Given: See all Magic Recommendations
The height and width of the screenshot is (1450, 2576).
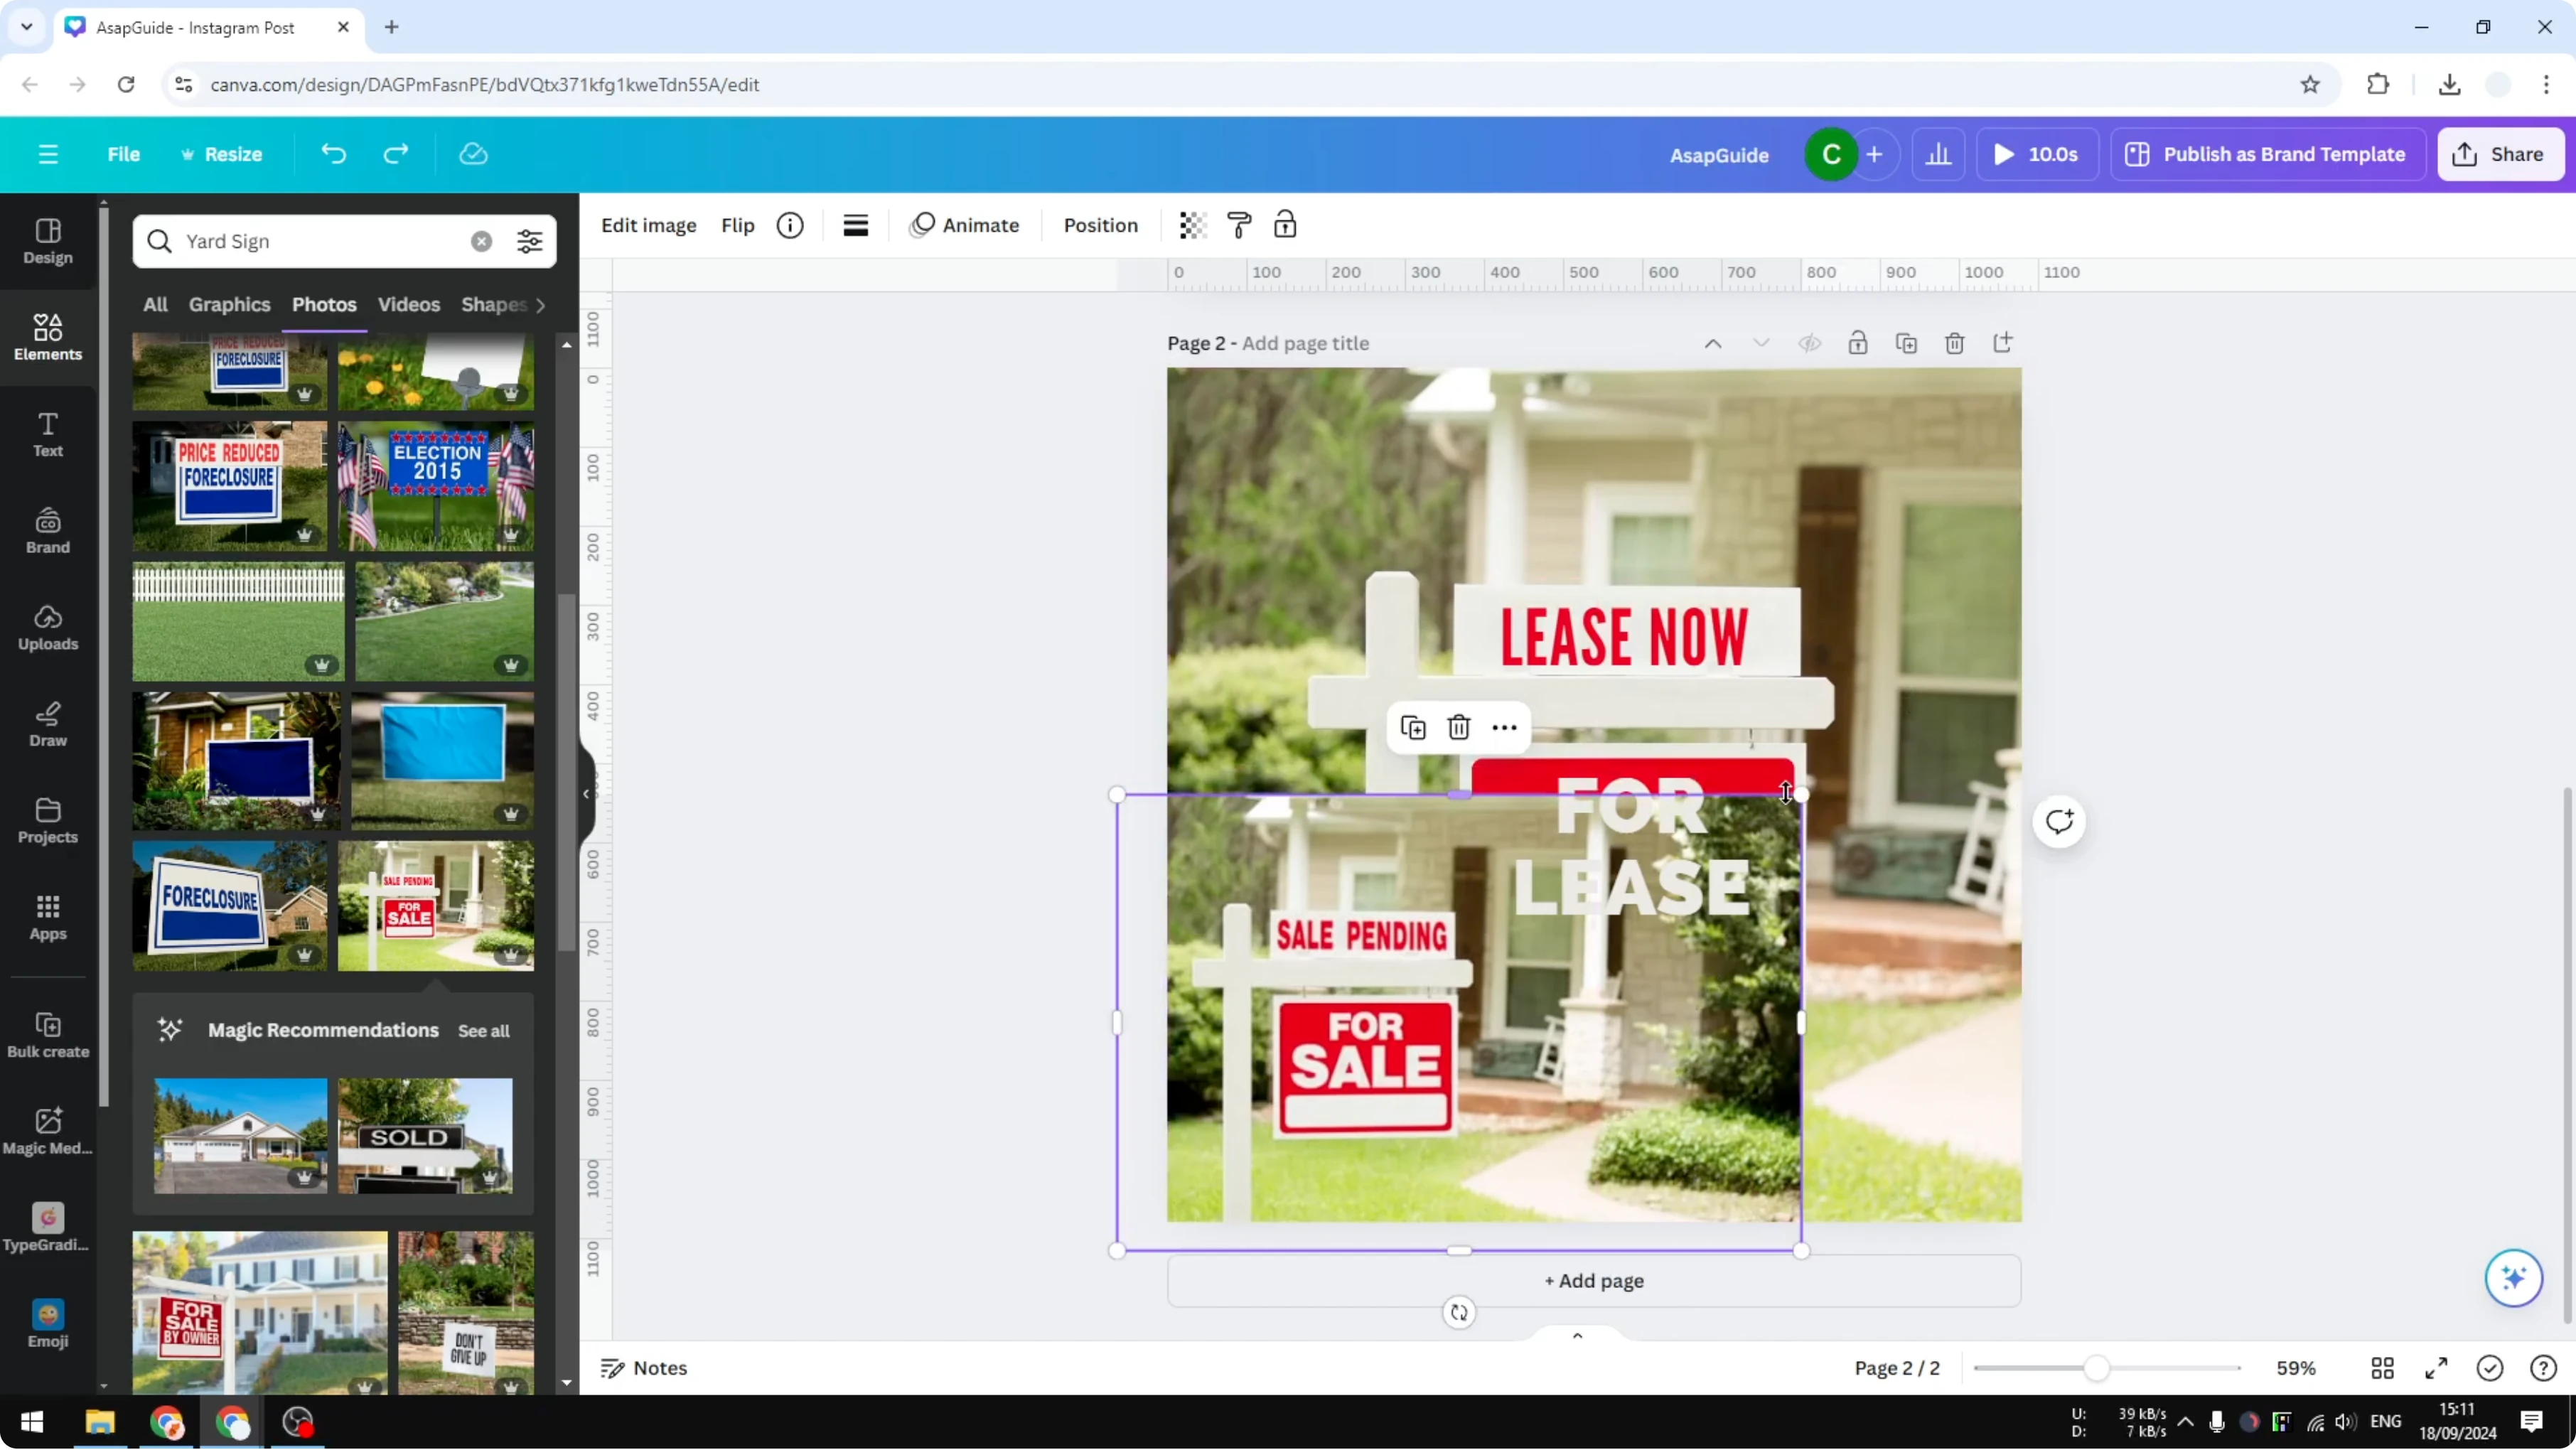Looking at the screenshot, I should pos(483,1031).
